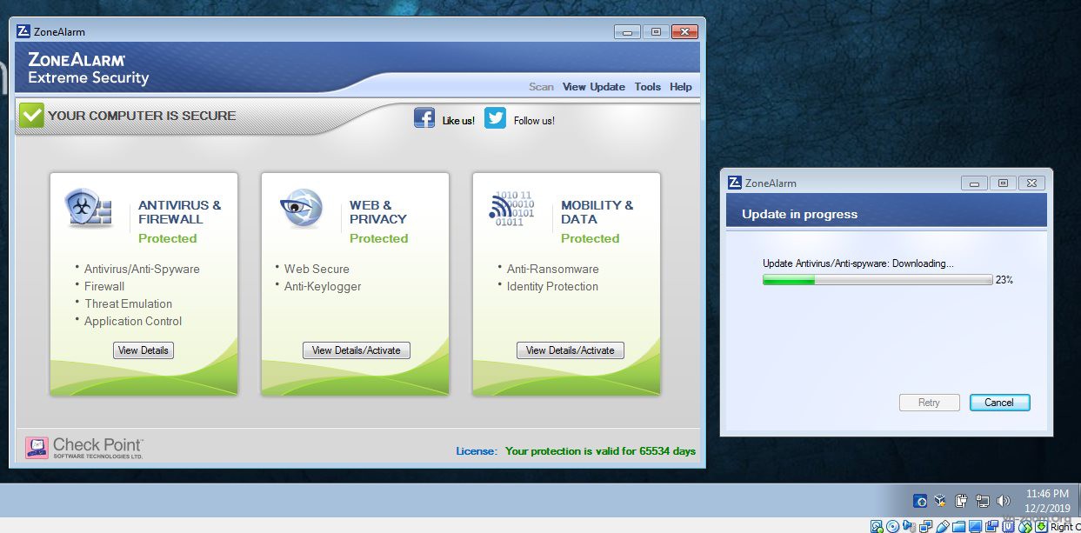Click the VirtualBox tray icon
This screenshot has width=1081, height=533.
[x=940, y=501]
